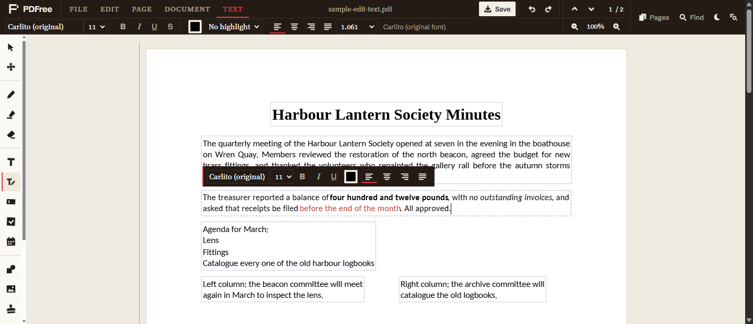Select the eraser tool
Image resolution: width=753 pixels, height=324 pixels.
pos(10,134)
